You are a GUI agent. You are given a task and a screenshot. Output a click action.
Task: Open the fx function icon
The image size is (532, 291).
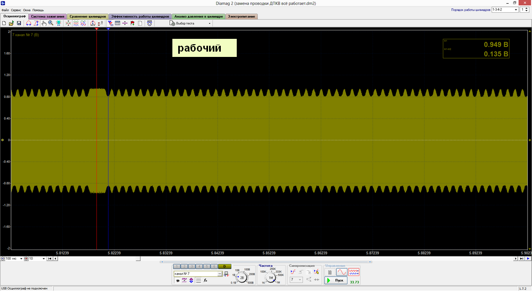point(205,280)
